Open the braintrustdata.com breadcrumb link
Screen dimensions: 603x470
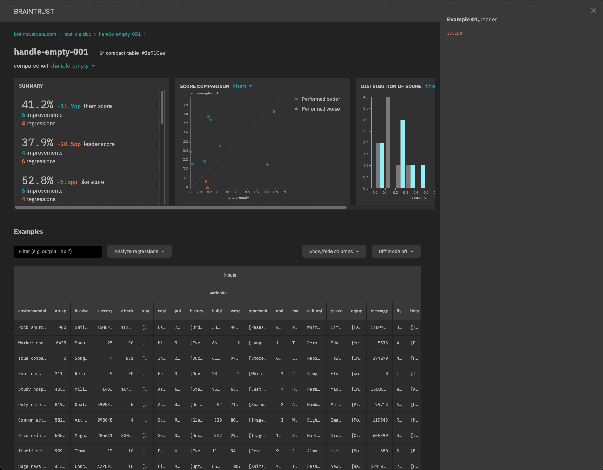coord(35,34)
